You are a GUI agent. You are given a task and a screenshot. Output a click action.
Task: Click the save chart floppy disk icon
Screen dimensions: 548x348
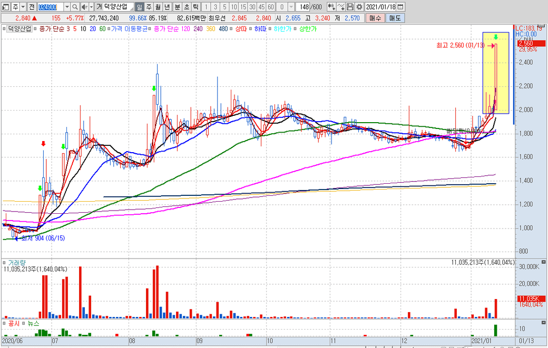pyautogui.click(x=350, y=7)
